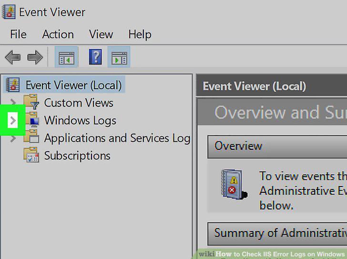Expand the Windows Logs tree node
The height and width of the screenshot is (259, 347).
(12, 120)
